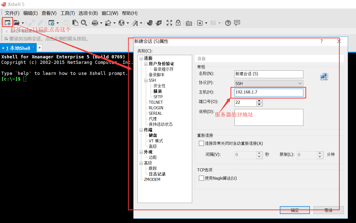This screenshot has height=223, width=356.
Task: Collapse the 终端 tree node
Action: pos(141,130)
